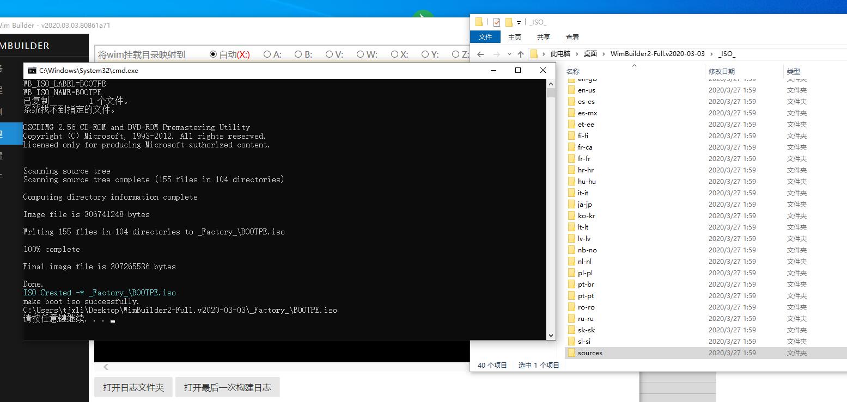Click the cmd window scrollbar down arrow
The height and width of the screenshot is (402, 847).
pos(551,336)
